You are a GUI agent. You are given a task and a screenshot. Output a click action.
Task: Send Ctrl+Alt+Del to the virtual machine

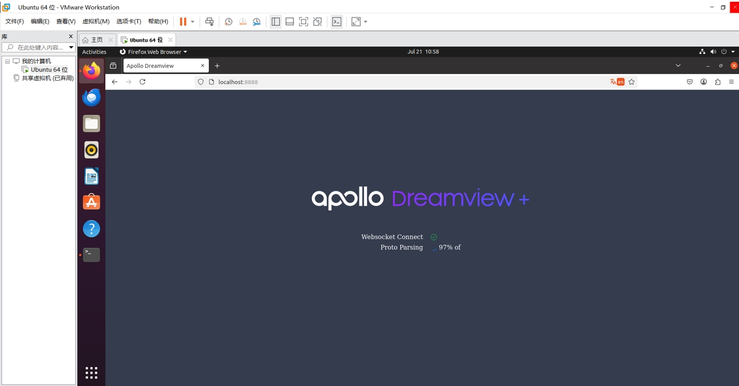coord(209,21)
